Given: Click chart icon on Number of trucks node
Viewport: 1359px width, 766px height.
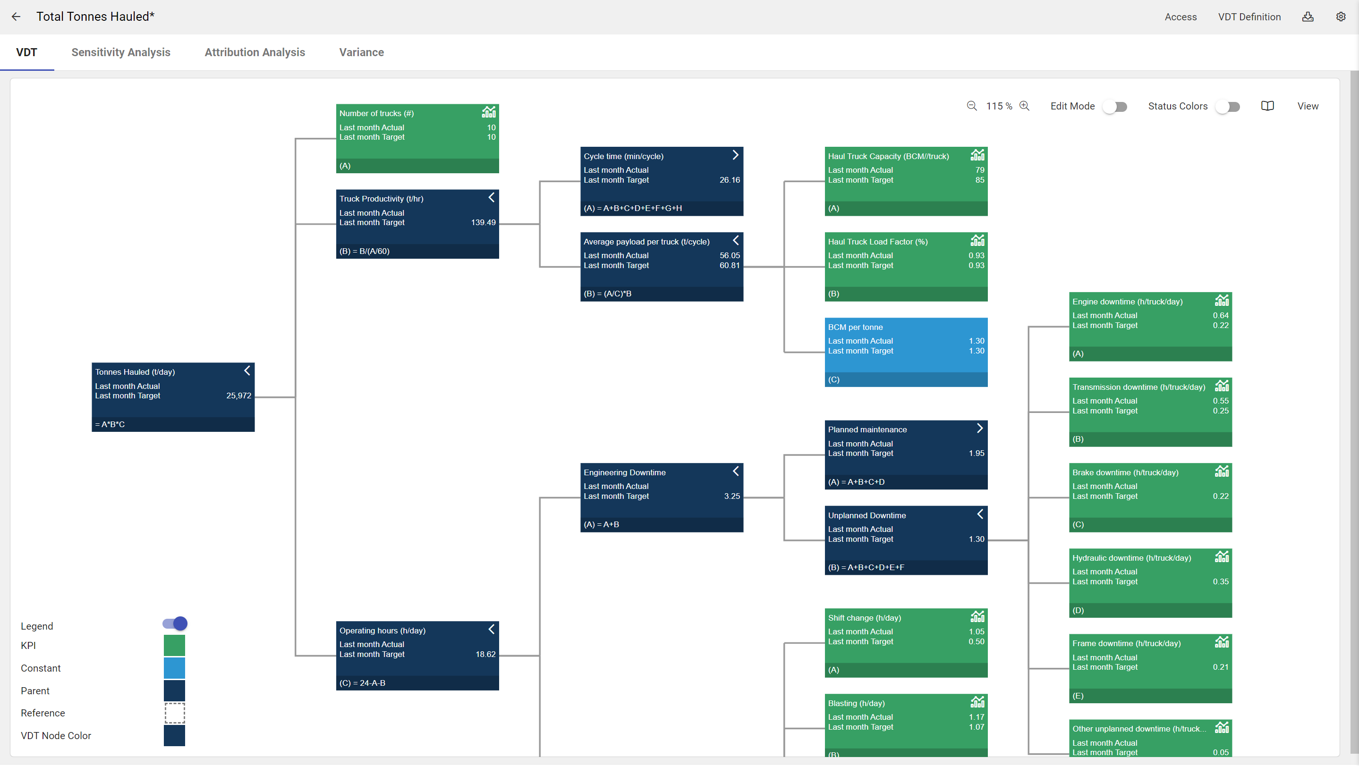Looking at the screenshot, I should pos(489,112).
